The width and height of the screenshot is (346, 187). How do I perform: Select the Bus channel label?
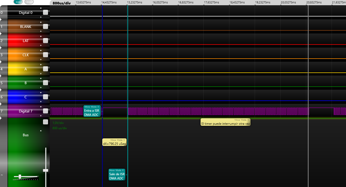pyautogui.click(x=26, y=135)
